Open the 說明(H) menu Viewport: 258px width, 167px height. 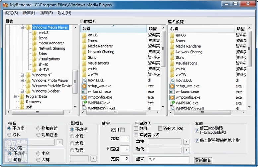point(64,13)
